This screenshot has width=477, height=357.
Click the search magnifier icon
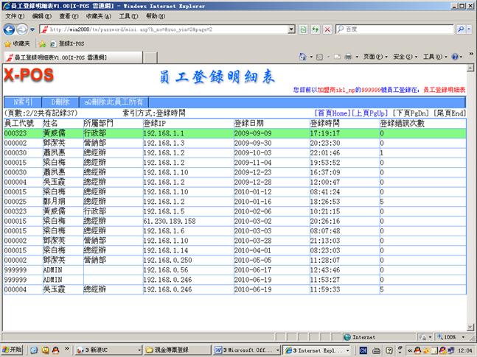461,29
